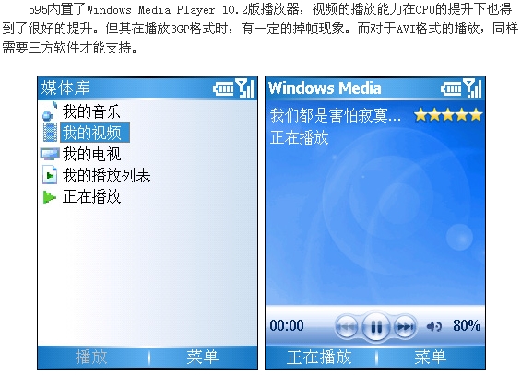Click battery icon in 媒体库 title bar
The height and width of the screenshot is (375, 521).
click(x=223, y=88)
